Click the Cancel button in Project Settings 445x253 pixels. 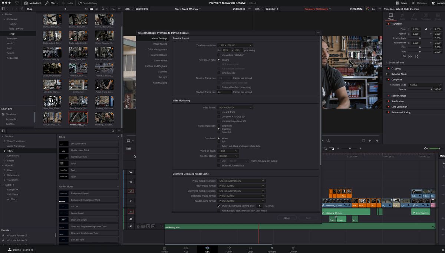click(287, 218)
